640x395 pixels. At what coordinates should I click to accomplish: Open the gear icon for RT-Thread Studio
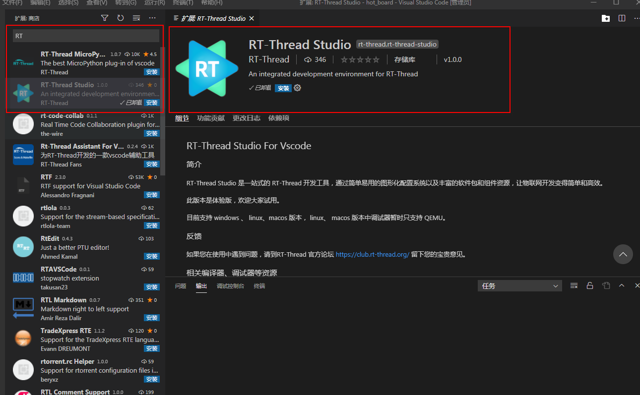[297, 88]
